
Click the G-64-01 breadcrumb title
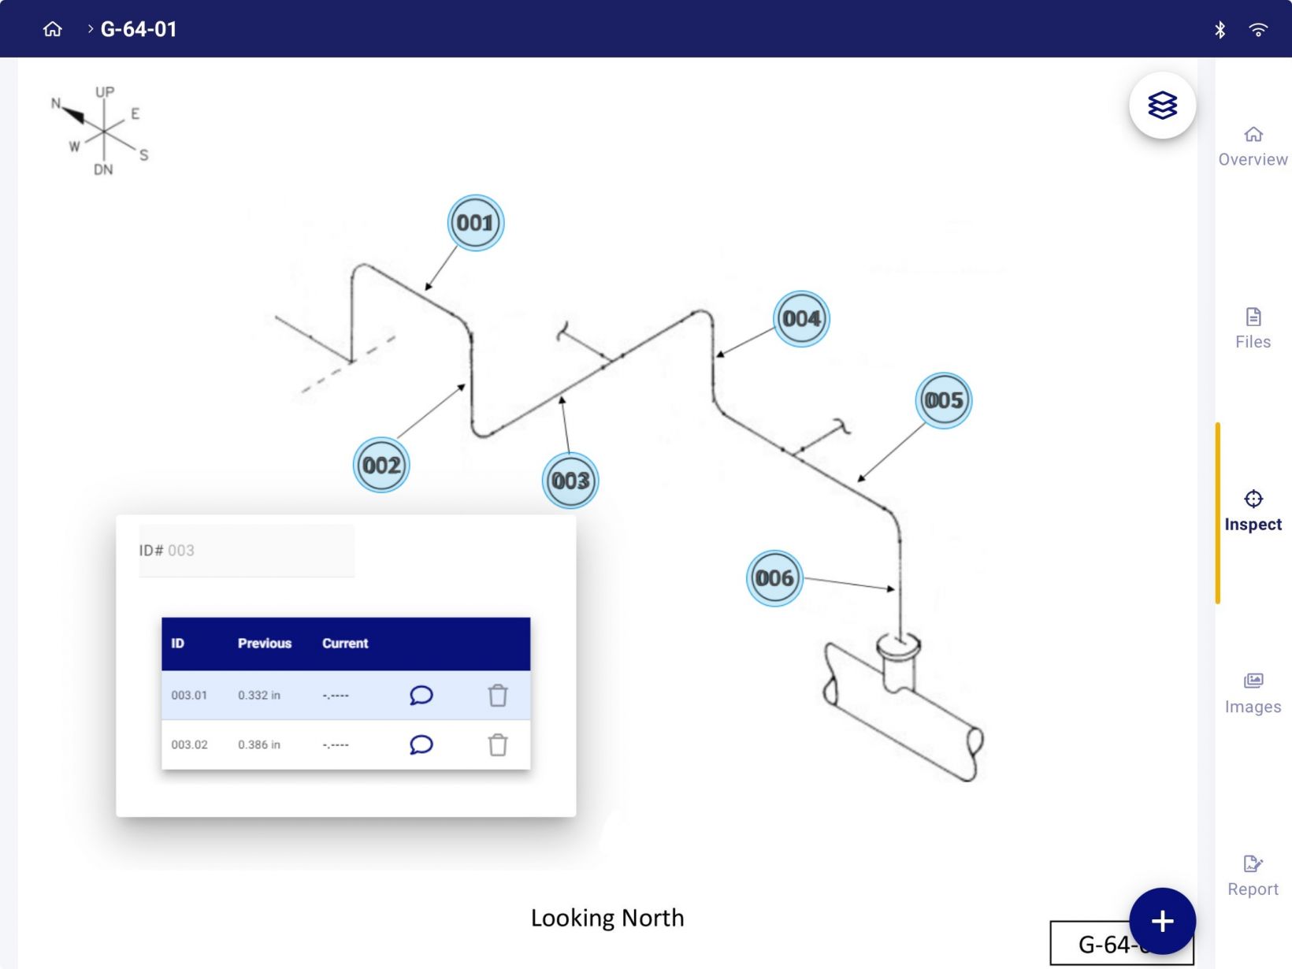tap(139, 29)
